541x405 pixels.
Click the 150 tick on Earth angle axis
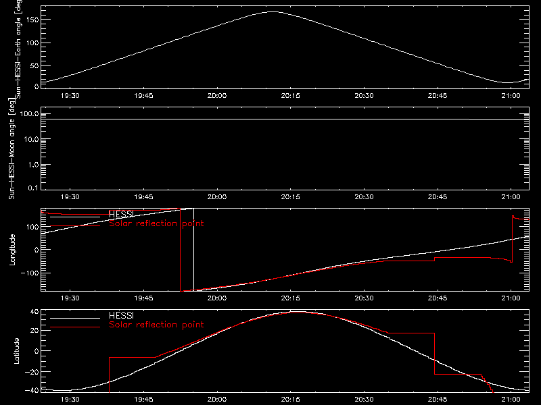tap(32, 20)
